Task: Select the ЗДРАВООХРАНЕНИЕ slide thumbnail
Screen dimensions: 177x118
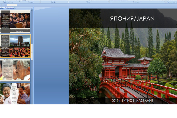Action: point(15,70)
